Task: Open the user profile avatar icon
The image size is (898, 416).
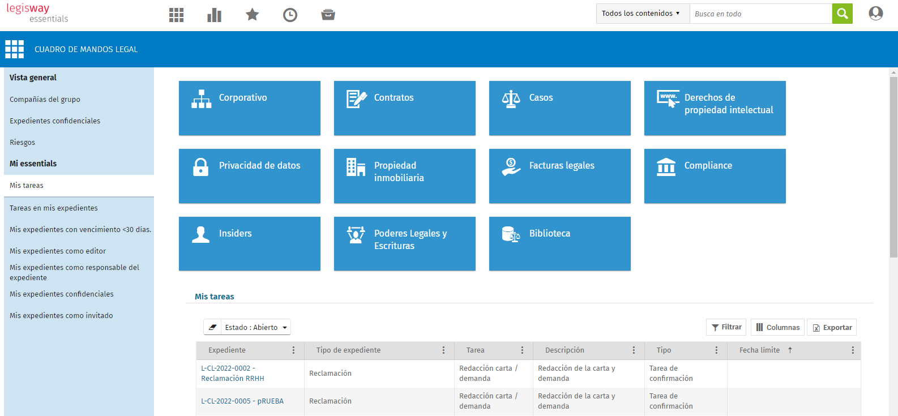Action: click(x=875, y=14)
